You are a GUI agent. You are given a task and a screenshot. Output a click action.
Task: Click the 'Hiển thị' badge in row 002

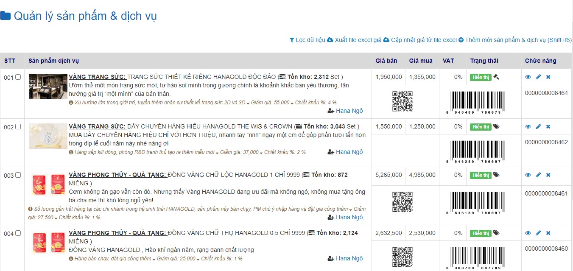(481, 127)
